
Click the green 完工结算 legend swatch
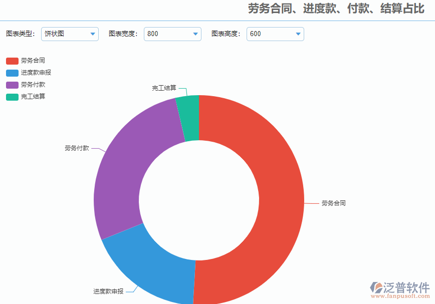point(13,97)
